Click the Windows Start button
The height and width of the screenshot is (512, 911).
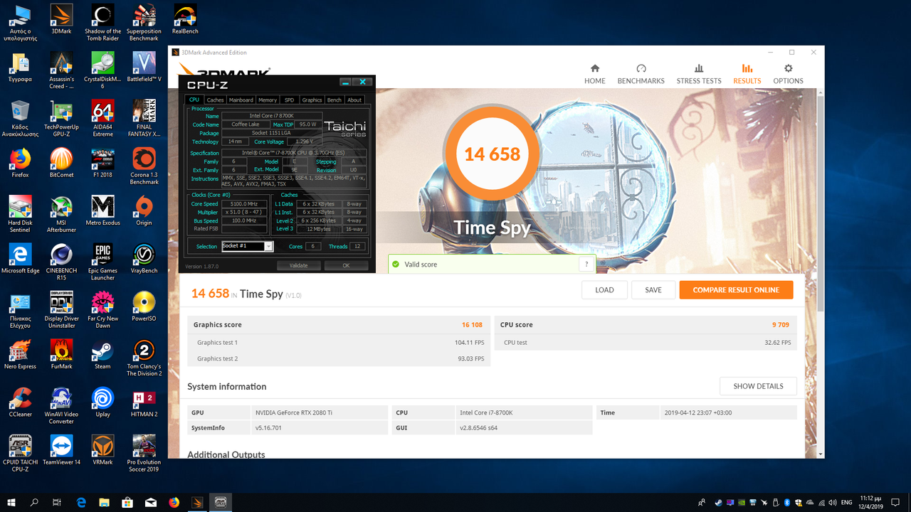[11, 502]
